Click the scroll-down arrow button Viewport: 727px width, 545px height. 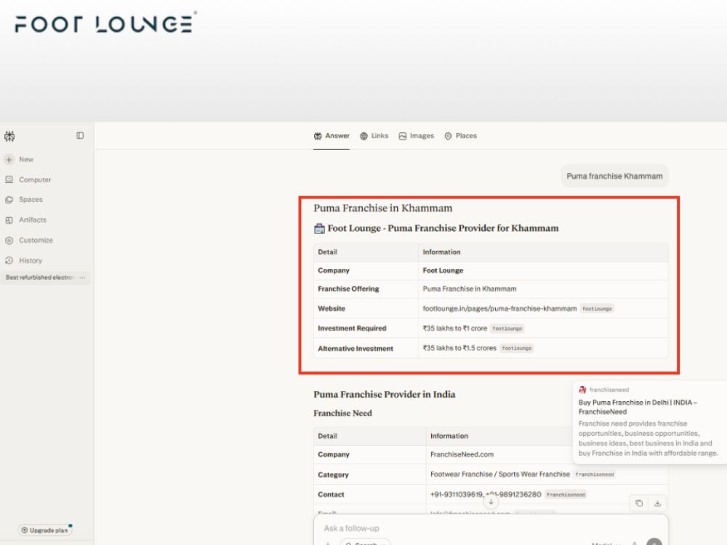point(491,502)
